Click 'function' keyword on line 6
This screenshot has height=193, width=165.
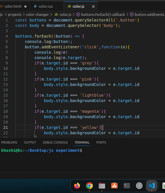click(x=111, y=47)
